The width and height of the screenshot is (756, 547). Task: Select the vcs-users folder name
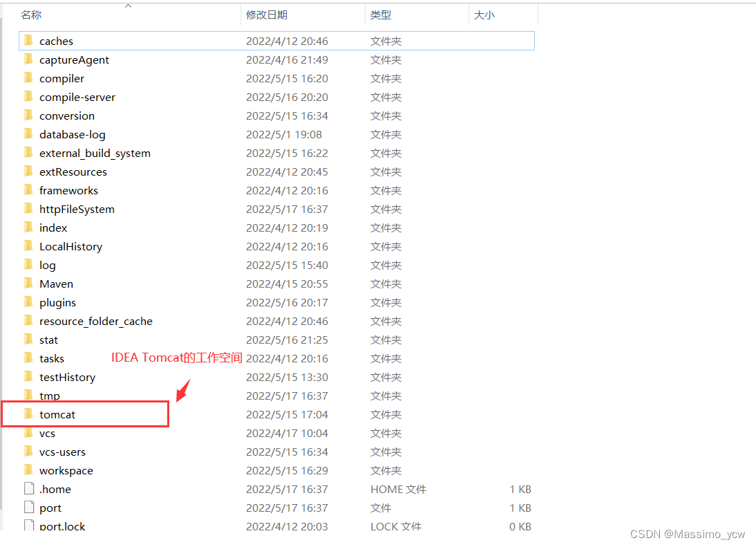(x=63, y=452)
